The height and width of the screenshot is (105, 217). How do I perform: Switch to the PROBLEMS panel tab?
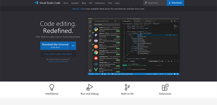point(125,61)
